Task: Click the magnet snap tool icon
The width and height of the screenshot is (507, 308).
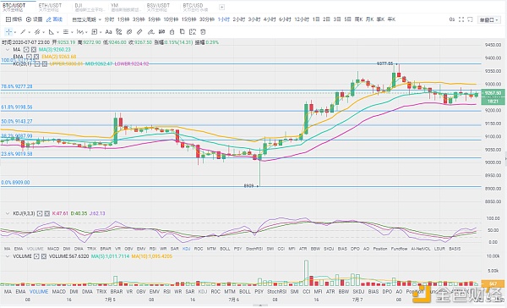Action: [x=119, y=32]
